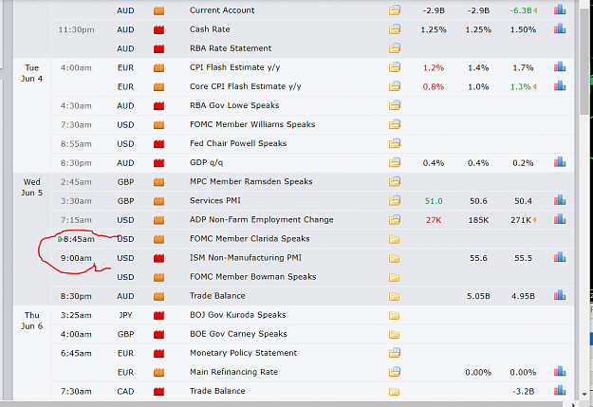Open detail folder for Monetary Policy Statement
593x407 pixels.
coord(395,353)
